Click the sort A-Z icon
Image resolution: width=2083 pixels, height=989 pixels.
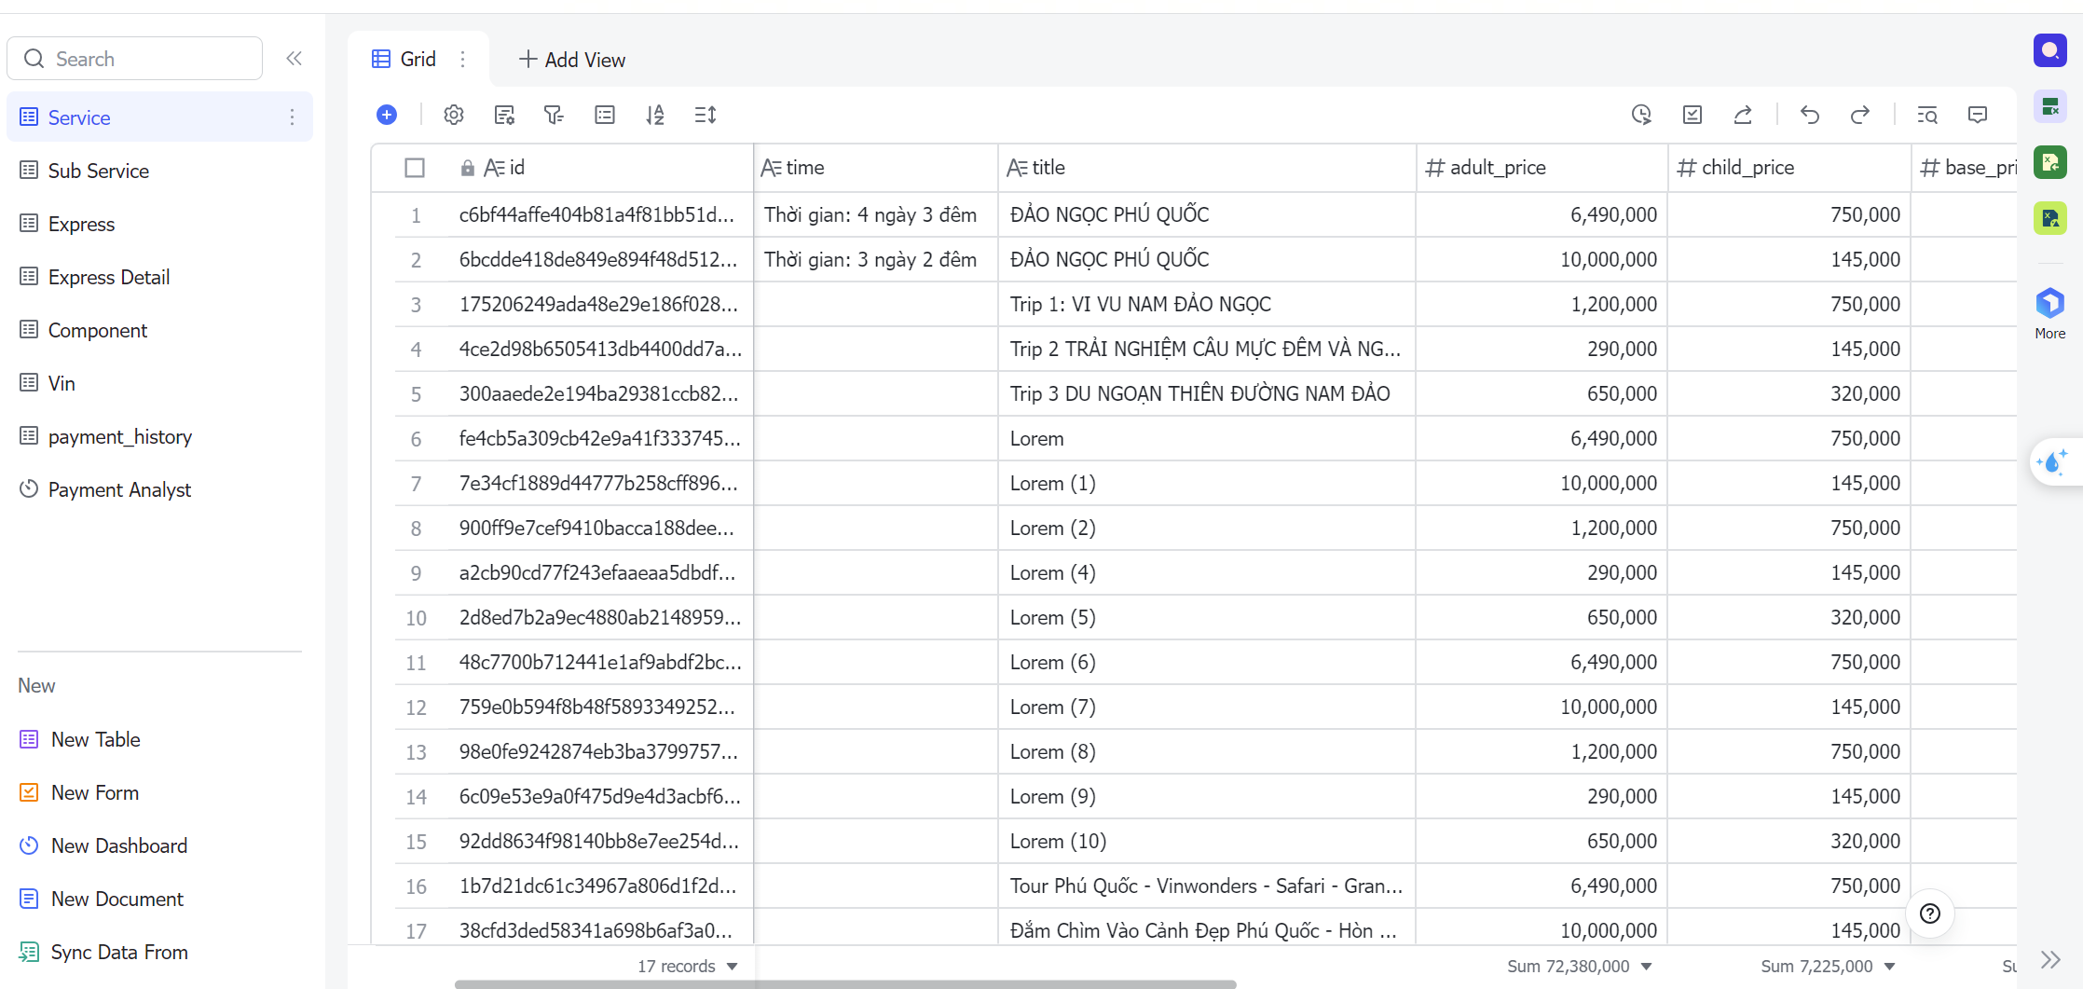(655, 115)
